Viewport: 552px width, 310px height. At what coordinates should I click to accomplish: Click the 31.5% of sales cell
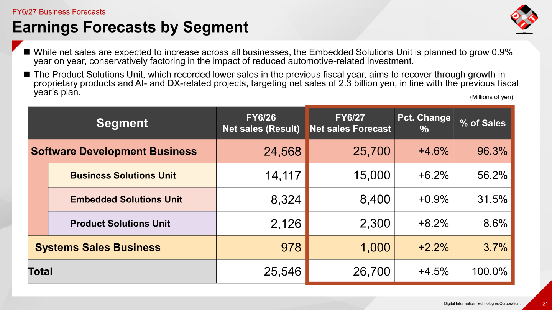coord(493,199)
